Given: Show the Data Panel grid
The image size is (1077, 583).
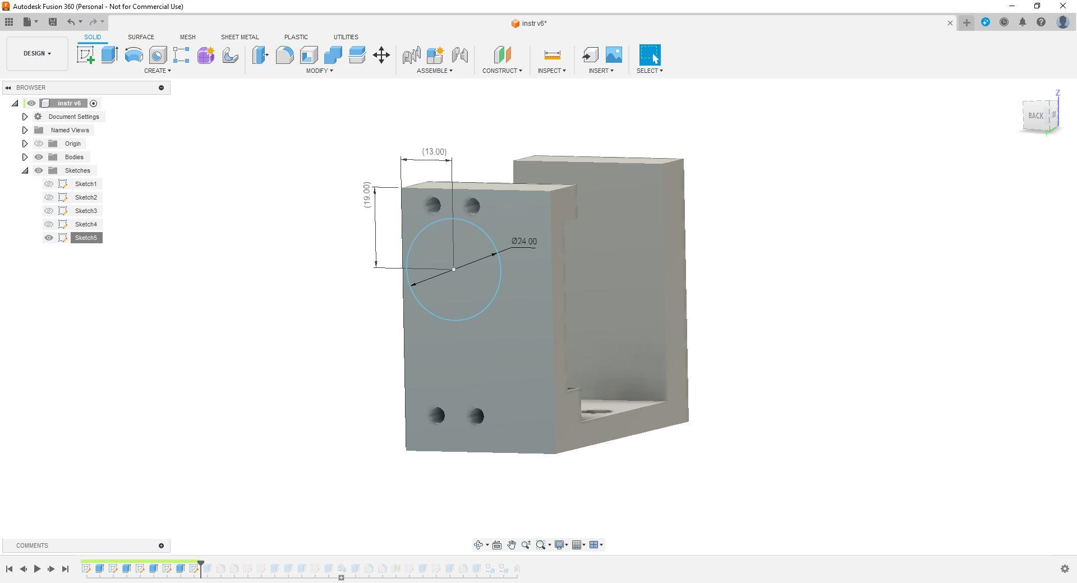Looking at the screenshot, I should [x=9, y=22].
